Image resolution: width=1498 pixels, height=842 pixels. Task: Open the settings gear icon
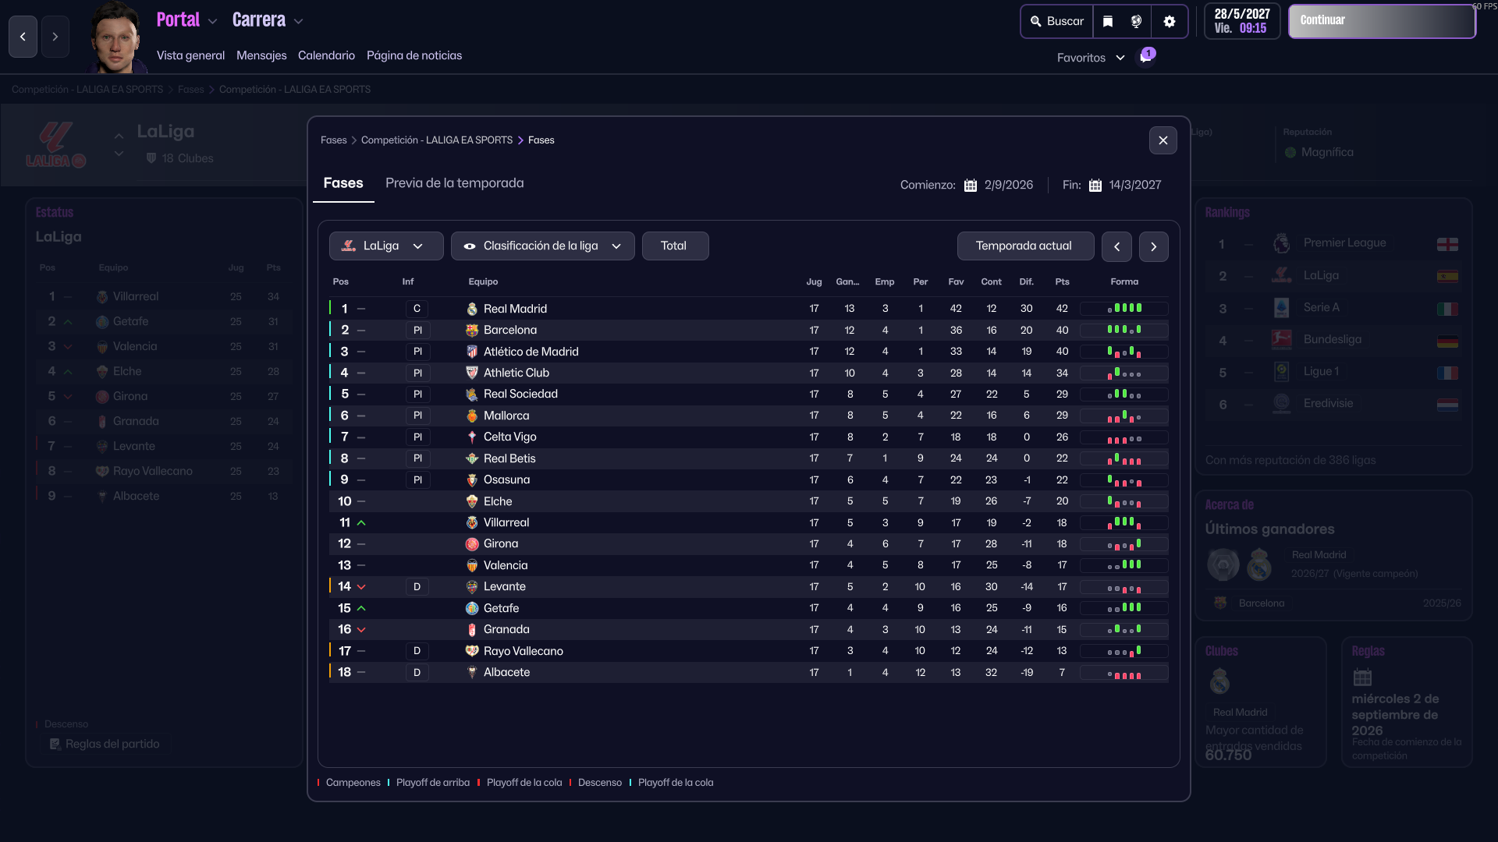(1169, 22)
